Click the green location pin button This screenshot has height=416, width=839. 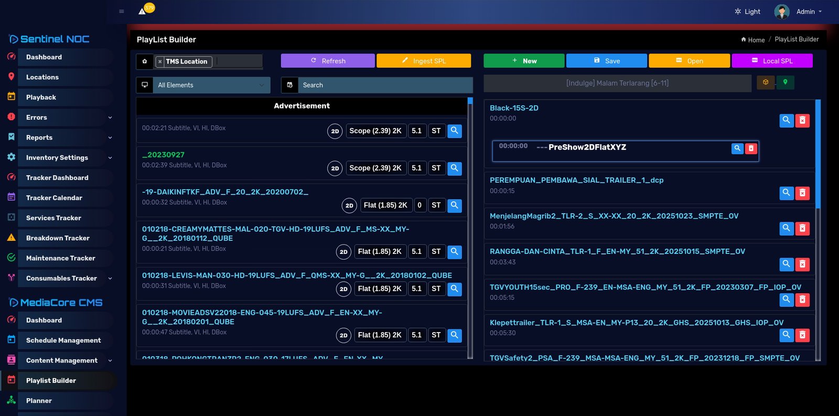[785, 82]
